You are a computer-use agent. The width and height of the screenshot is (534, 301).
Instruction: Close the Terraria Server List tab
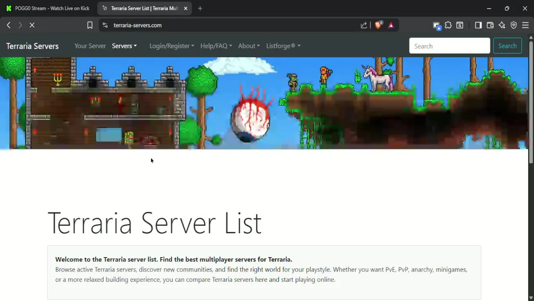pyautogui.click(x=186, y=8)
